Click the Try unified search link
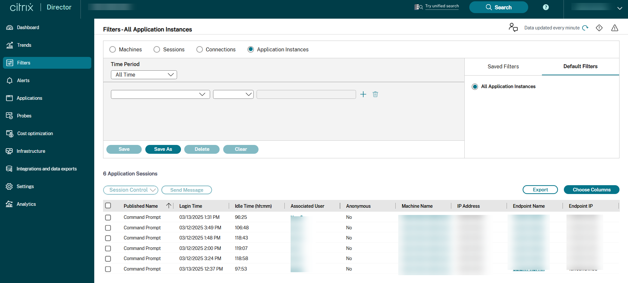The image size is (628, 283). 442,6
